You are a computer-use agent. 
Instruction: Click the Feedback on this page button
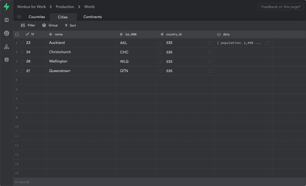(x=281, y=7)
